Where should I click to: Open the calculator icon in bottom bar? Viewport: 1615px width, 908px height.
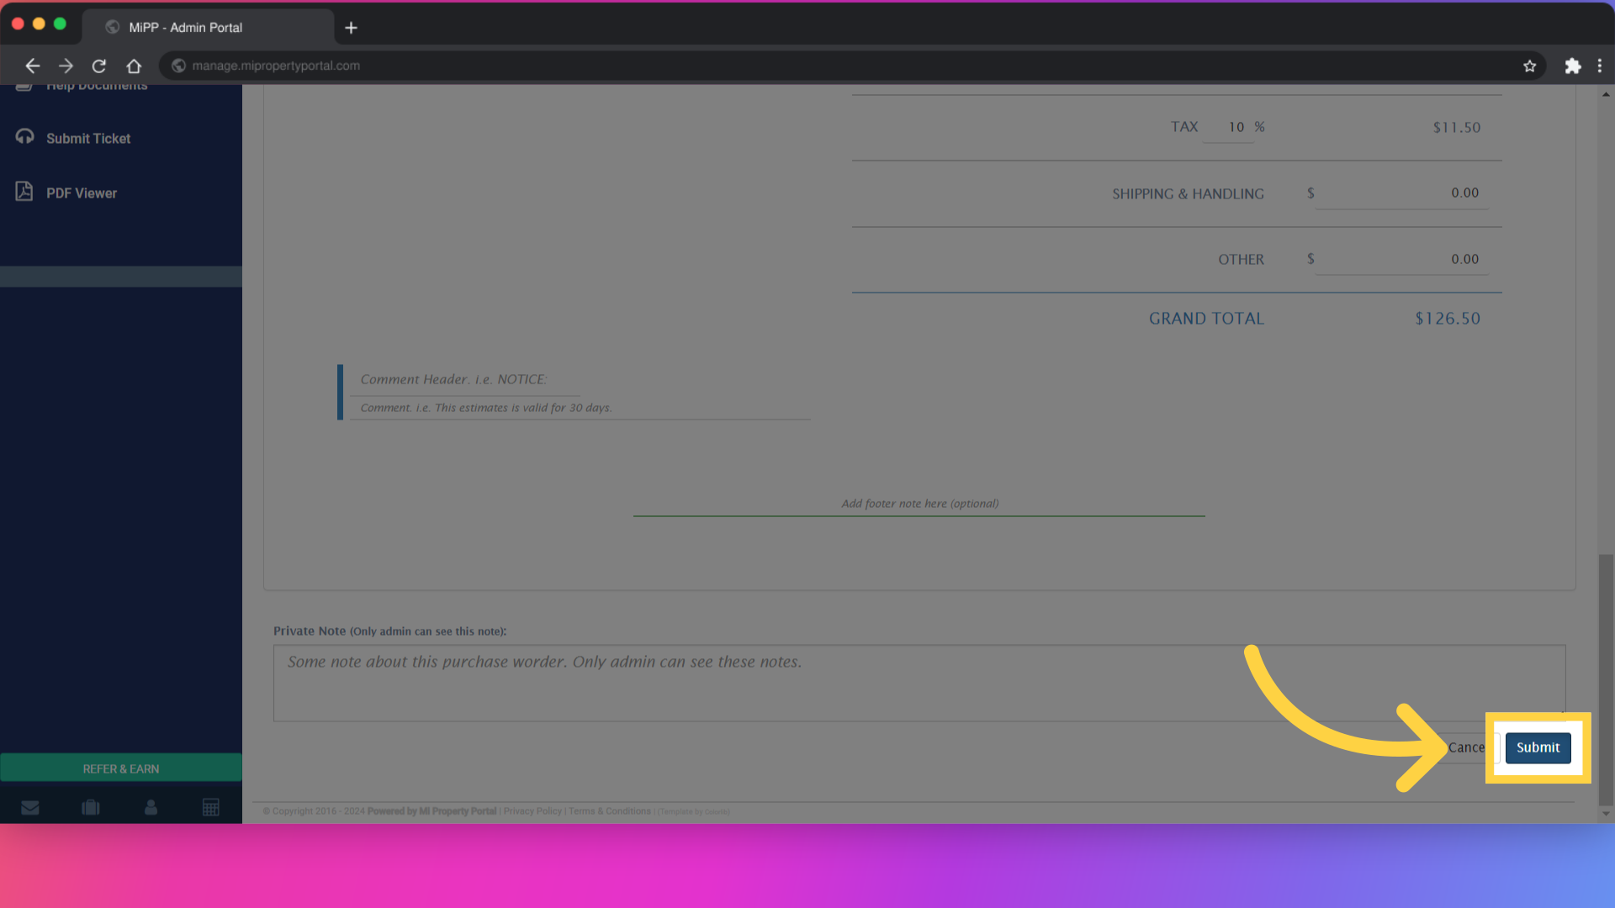211,807
